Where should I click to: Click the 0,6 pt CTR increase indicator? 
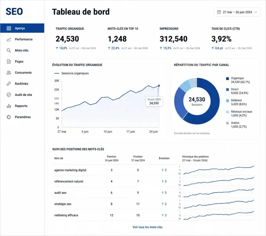[217, 48]
